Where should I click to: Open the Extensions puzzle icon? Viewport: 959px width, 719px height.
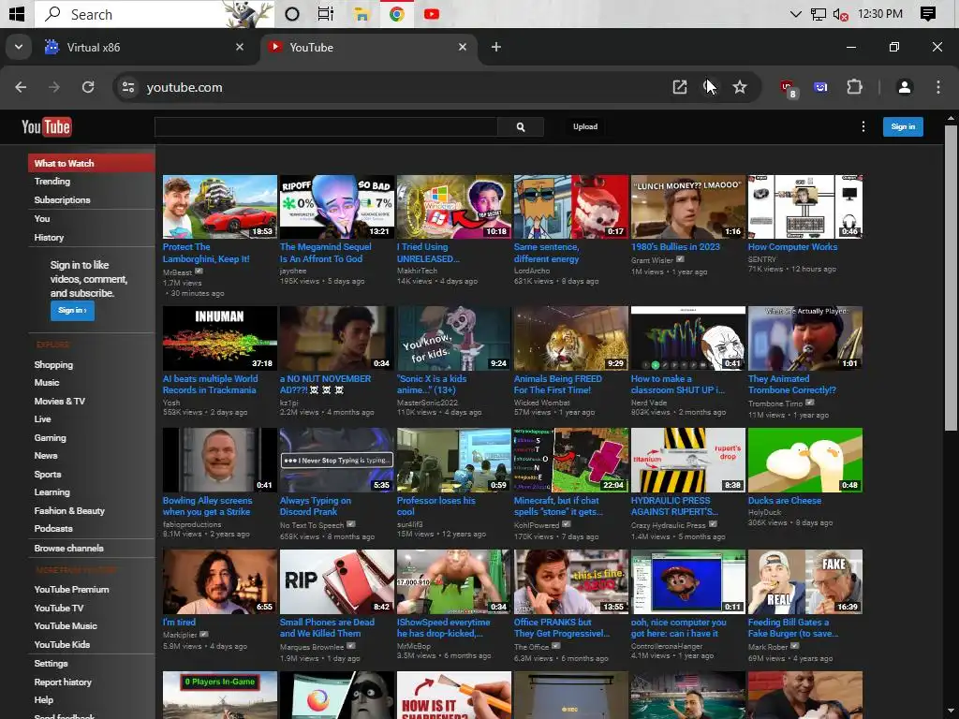(854, 87)
